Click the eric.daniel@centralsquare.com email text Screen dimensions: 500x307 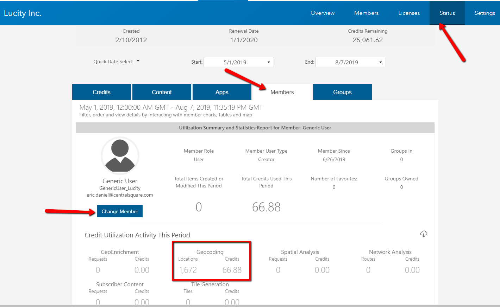click(120, 195)
